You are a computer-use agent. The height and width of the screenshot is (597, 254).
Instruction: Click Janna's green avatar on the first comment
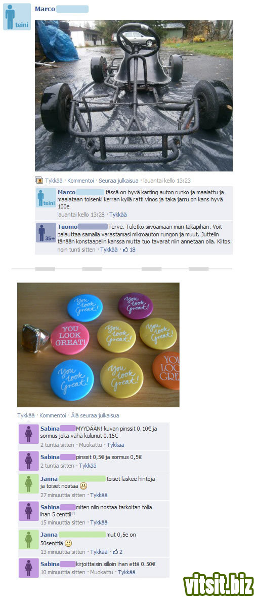pyautogui.click(x=28, y=483)
